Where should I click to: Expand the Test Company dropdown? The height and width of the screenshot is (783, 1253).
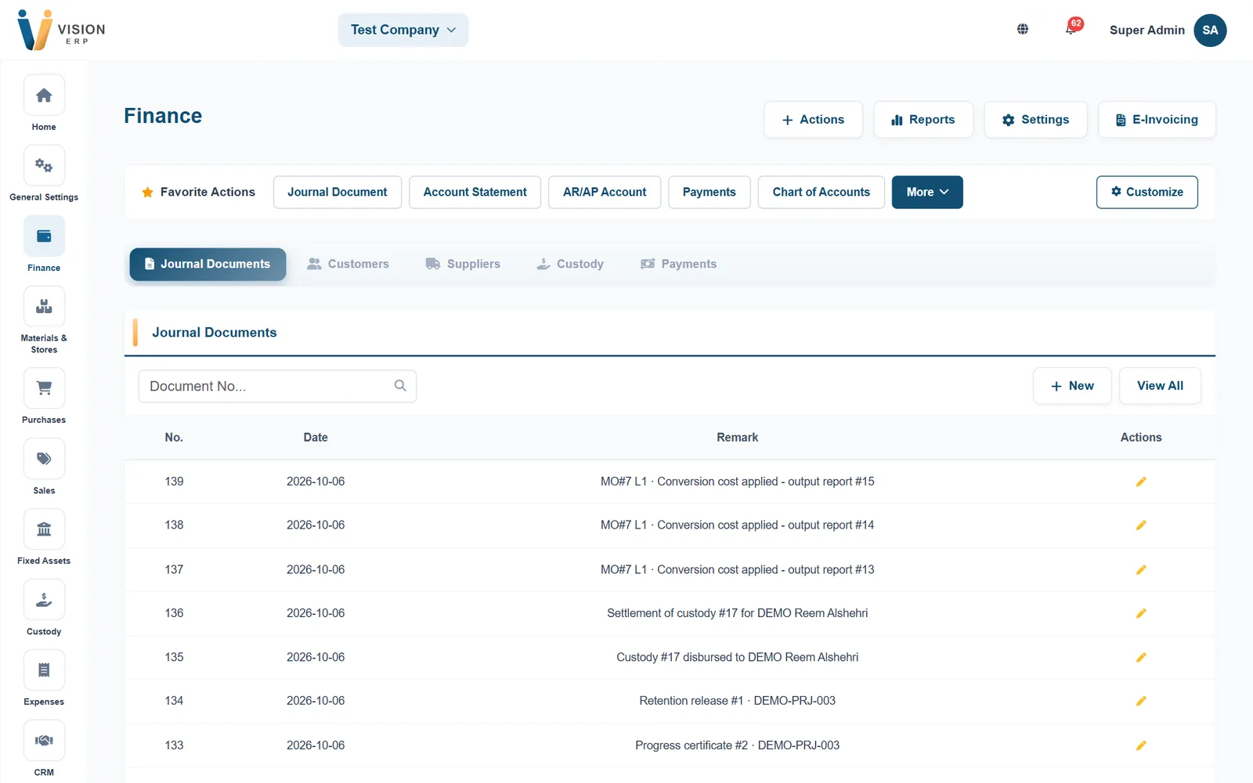pyautogui.click(x=403, y=30)
